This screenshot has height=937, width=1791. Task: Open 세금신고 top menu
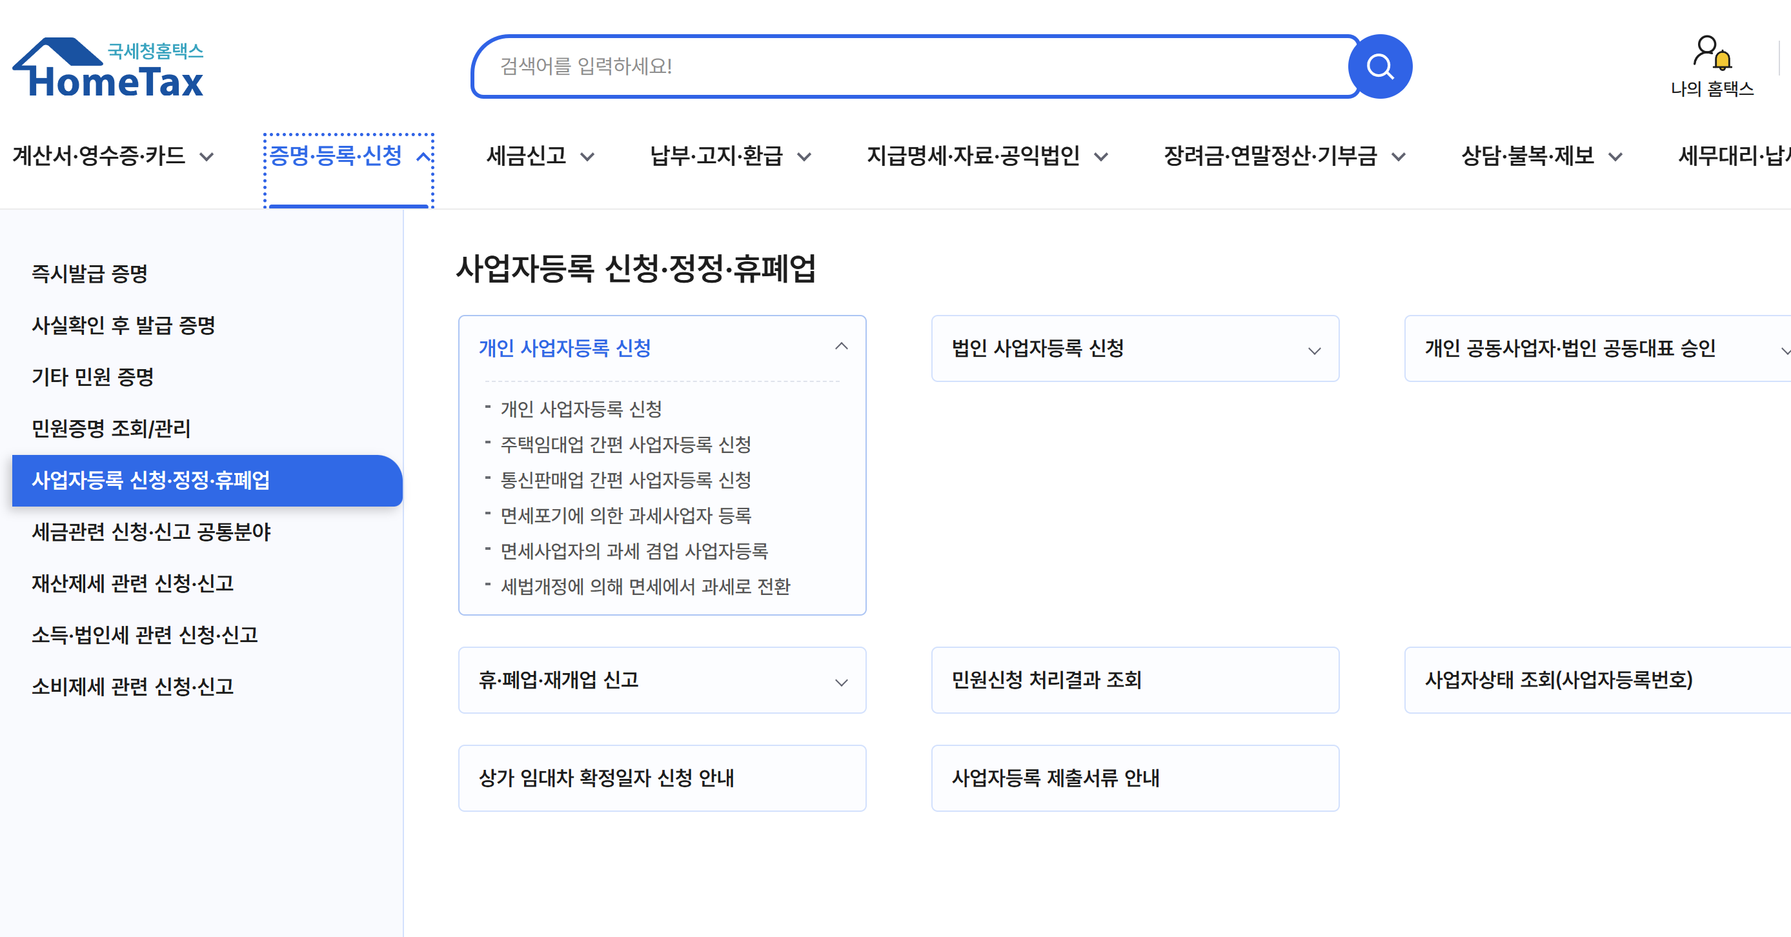pos(526,156)
